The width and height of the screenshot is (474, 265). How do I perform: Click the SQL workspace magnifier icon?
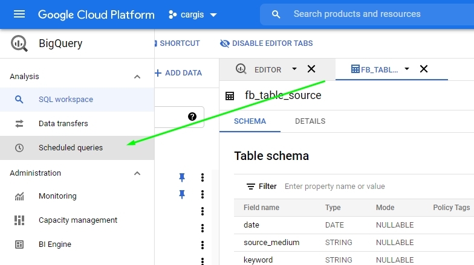pyautogui.click(x=19, y=99)
